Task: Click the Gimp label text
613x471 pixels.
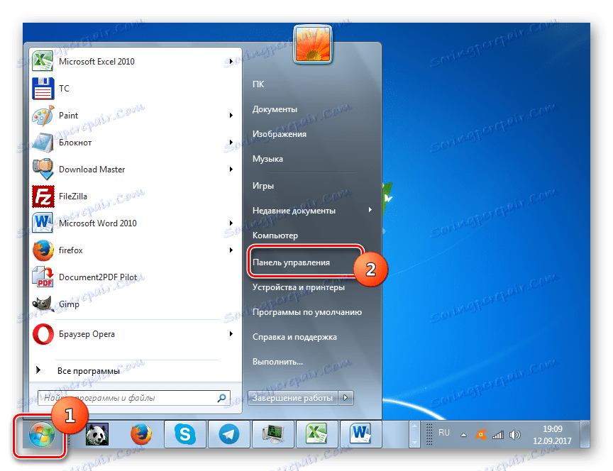Action: [70, 304]
